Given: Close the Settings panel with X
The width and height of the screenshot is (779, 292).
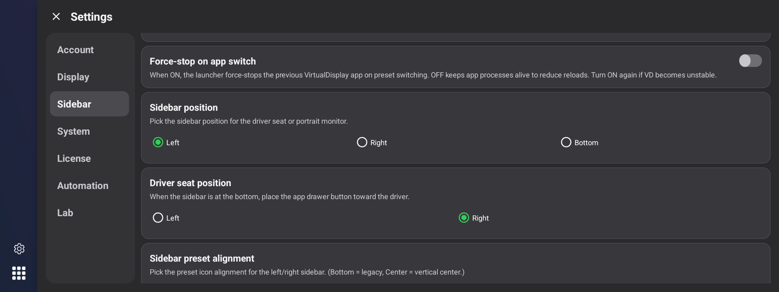Looking at the screenshot, I should (56, 17).
